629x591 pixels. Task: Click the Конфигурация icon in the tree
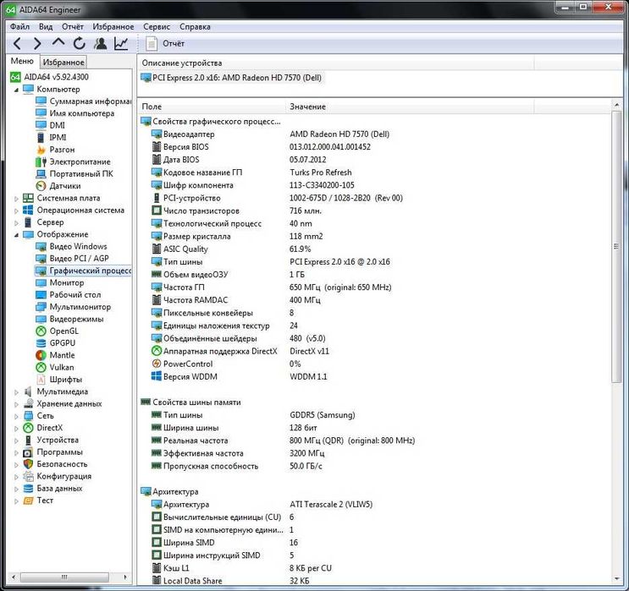point(28,476)
